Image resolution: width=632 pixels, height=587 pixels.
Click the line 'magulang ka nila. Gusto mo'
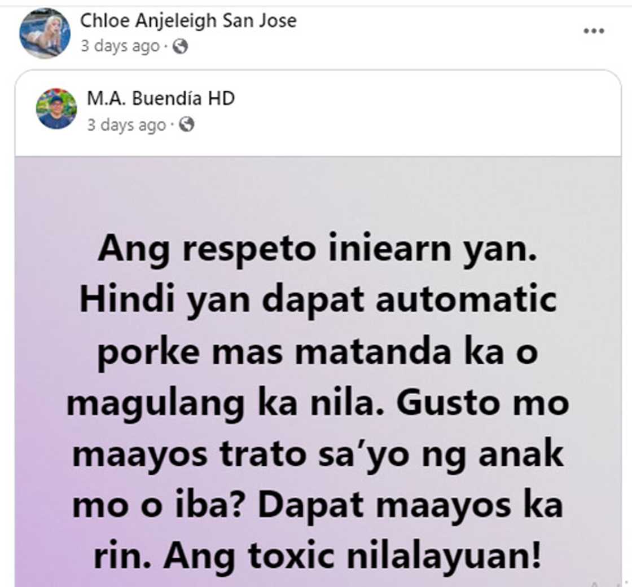(x=318, y=404)
